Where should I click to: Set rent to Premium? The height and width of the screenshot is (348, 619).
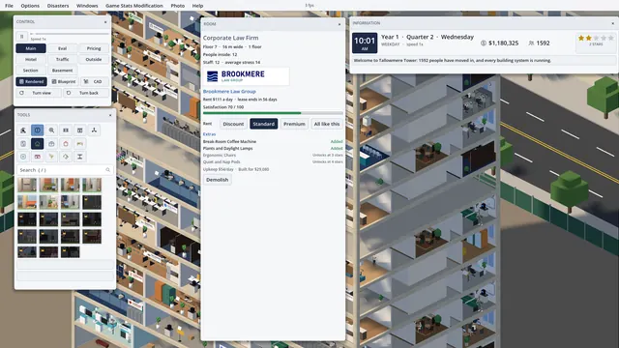294,124
